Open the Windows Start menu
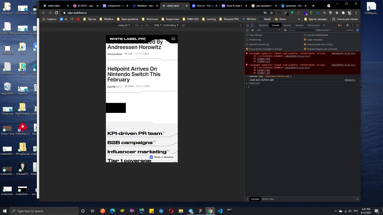The width and height of the screenshot is (383, 215). pos(4,211)
